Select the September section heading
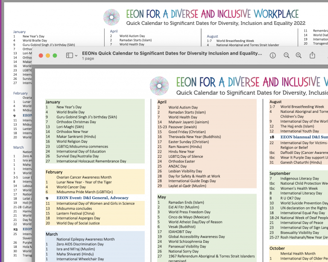Screen dimensions: 328x262 tap(280, 174)
